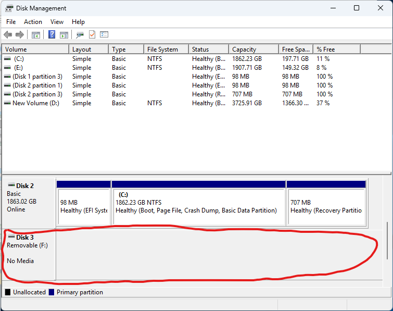Image resolution: width=393 pixels, height=311 pixels.
Task: Click the Back arrow in the toolbar
Action: pyautogui.click(x=8, y=35)
